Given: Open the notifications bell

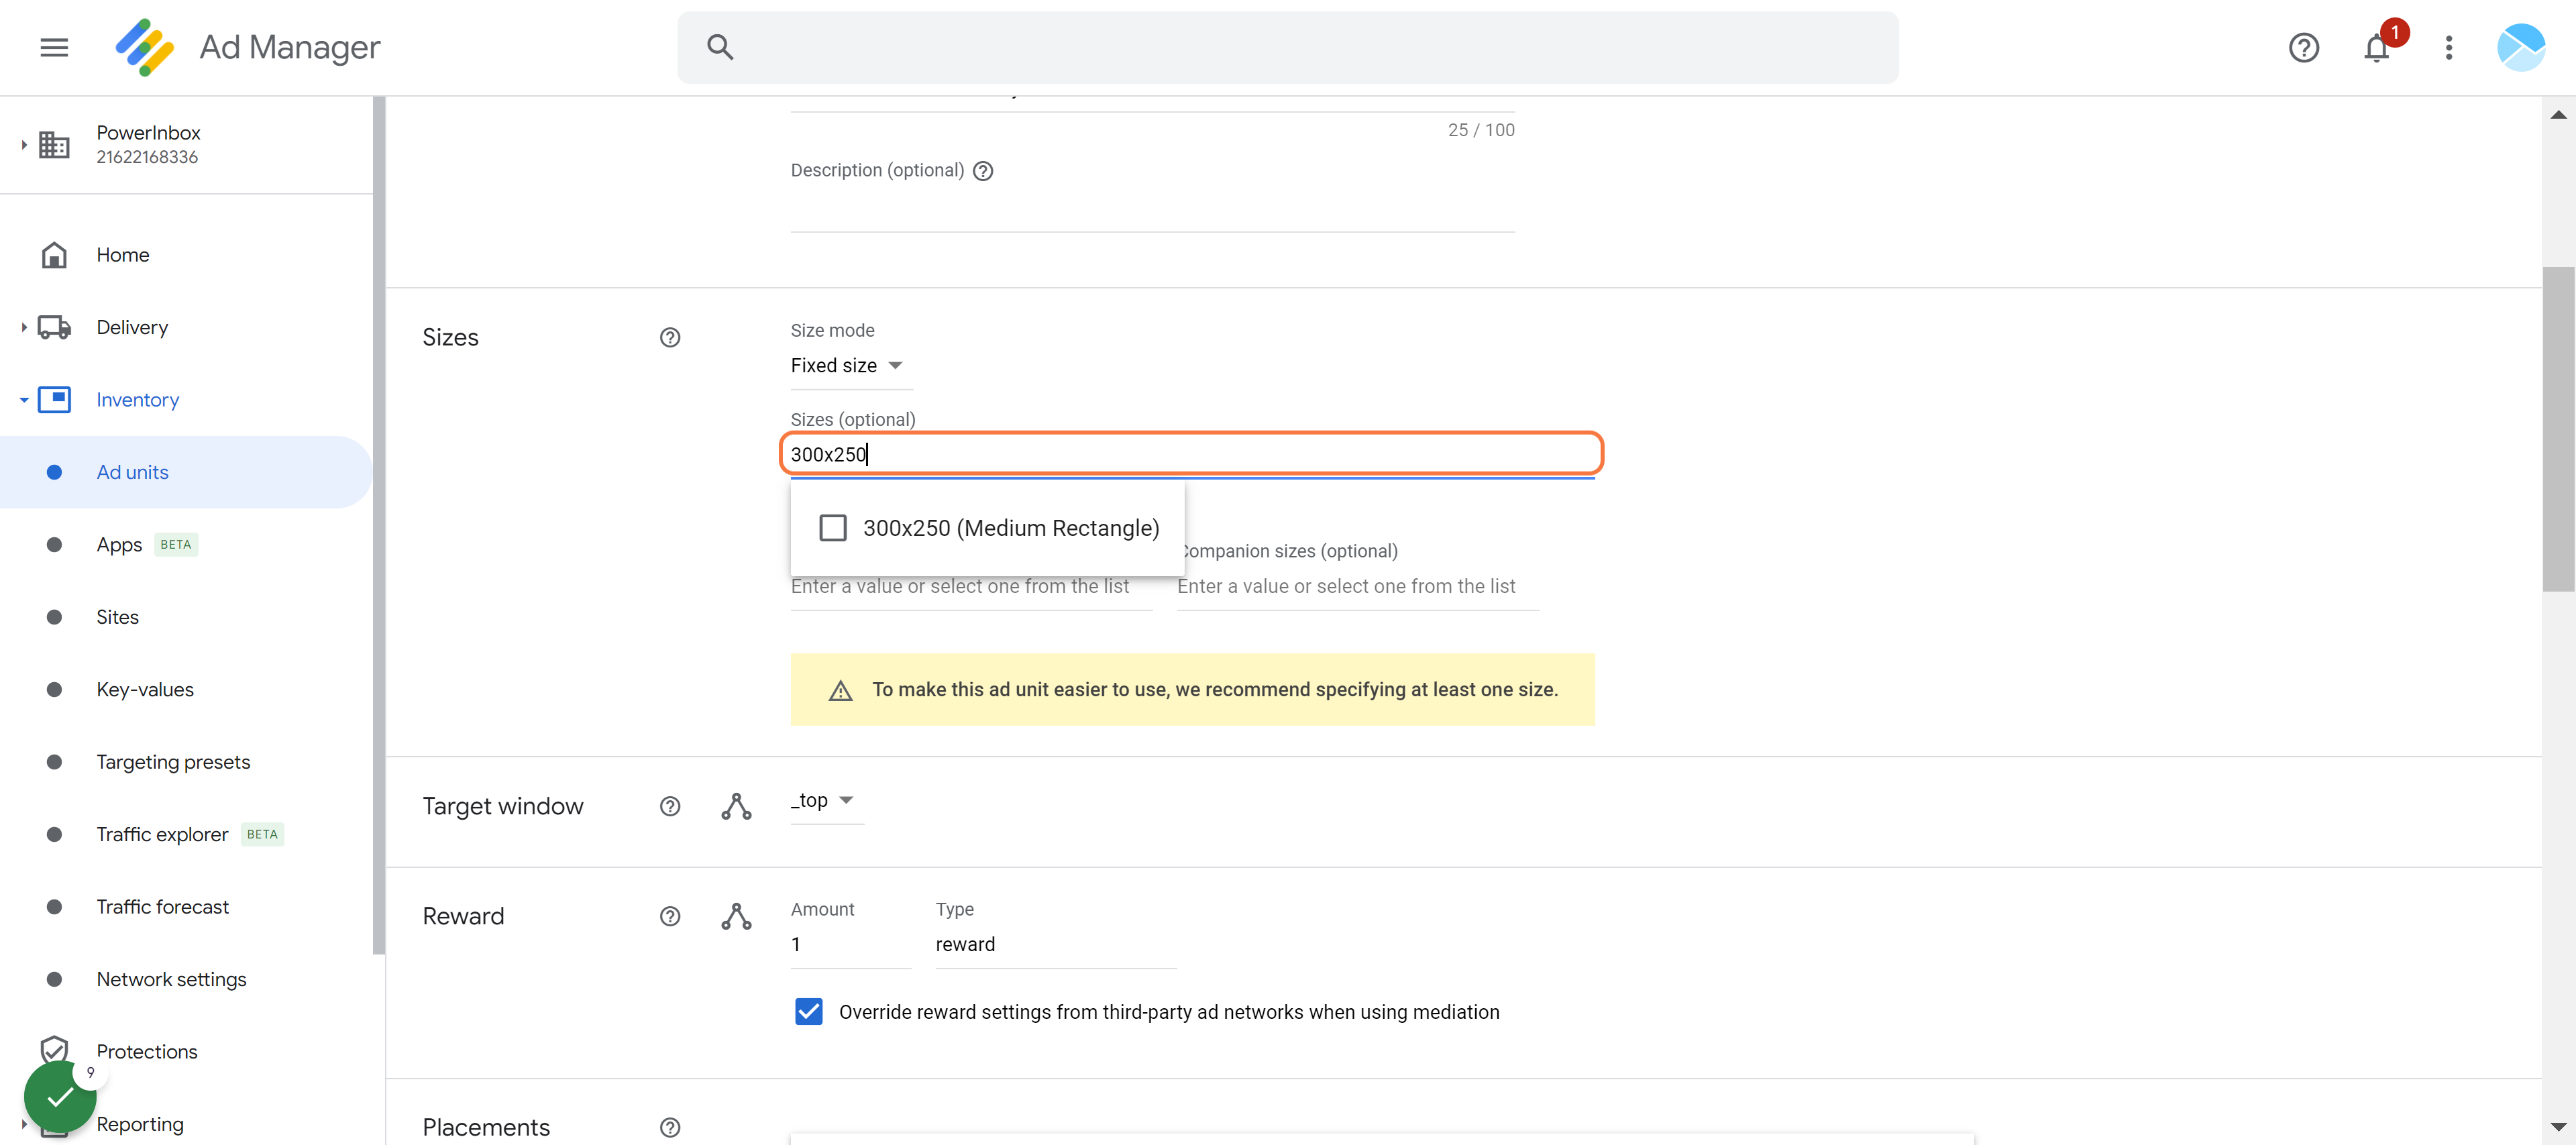Looking at the screenshot, I should pos(2376,47).
